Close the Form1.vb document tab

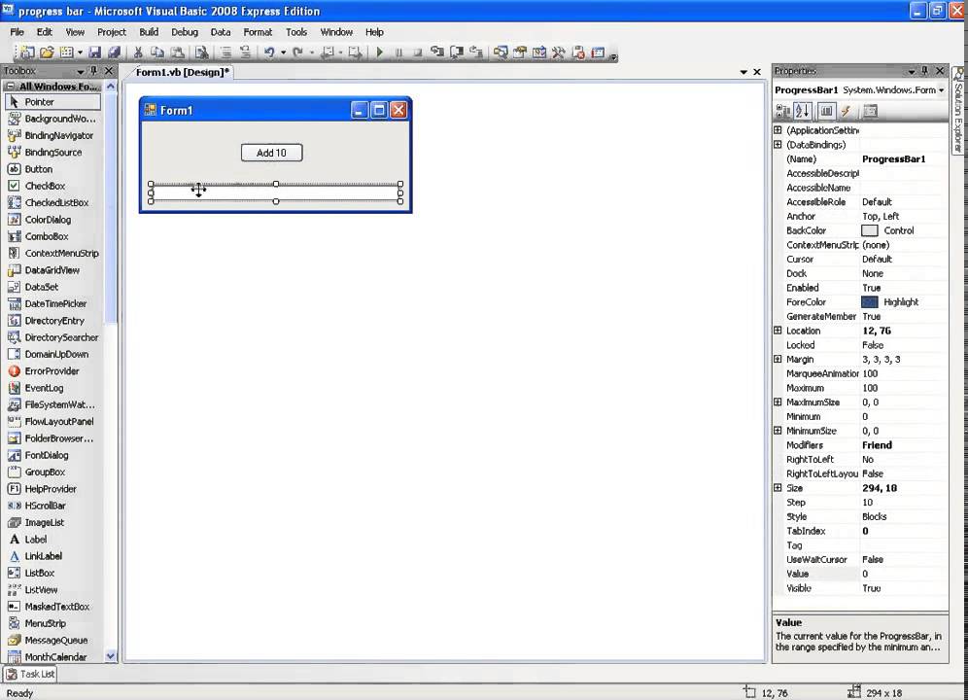pyautogui.click(x=757, y=72)
